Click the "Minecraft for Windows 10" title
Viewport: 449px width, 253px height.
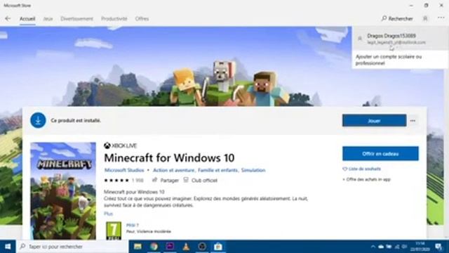click(169, 157)
